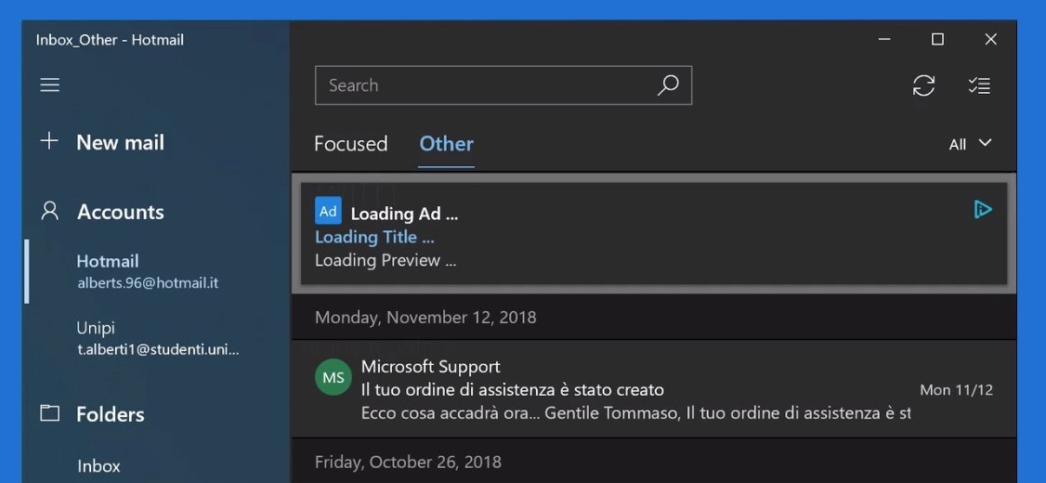Click the Folders folder icon
Image resolution: width=1046 pixels, height=483 pixels.
pyautogui.click(x=50, y=413)
